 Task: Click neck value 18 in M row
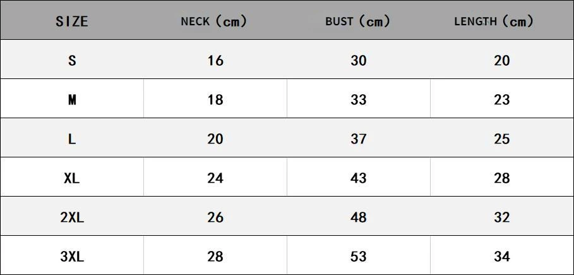[x=215, y=100]
